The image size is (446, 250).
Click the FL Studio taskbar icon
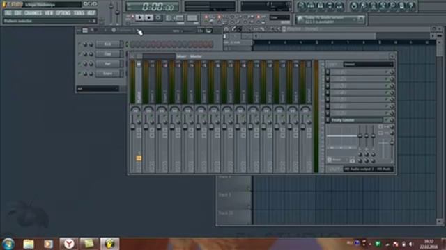coord(109,244)
